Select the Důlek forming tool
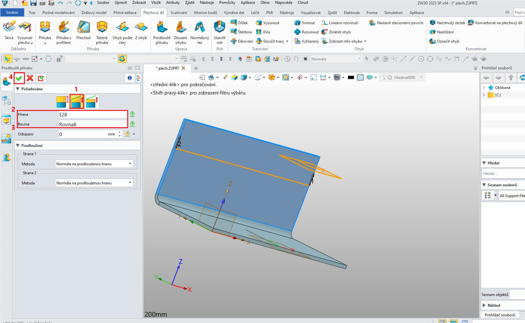The image size is (525, 323). pos(239,23)
